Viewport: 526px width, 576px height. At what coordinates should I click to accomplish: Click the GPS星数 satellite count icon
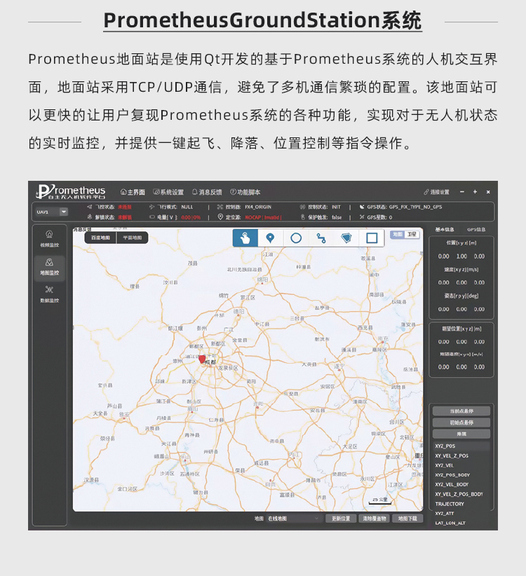pyautogui.click(x=362, y=217)
